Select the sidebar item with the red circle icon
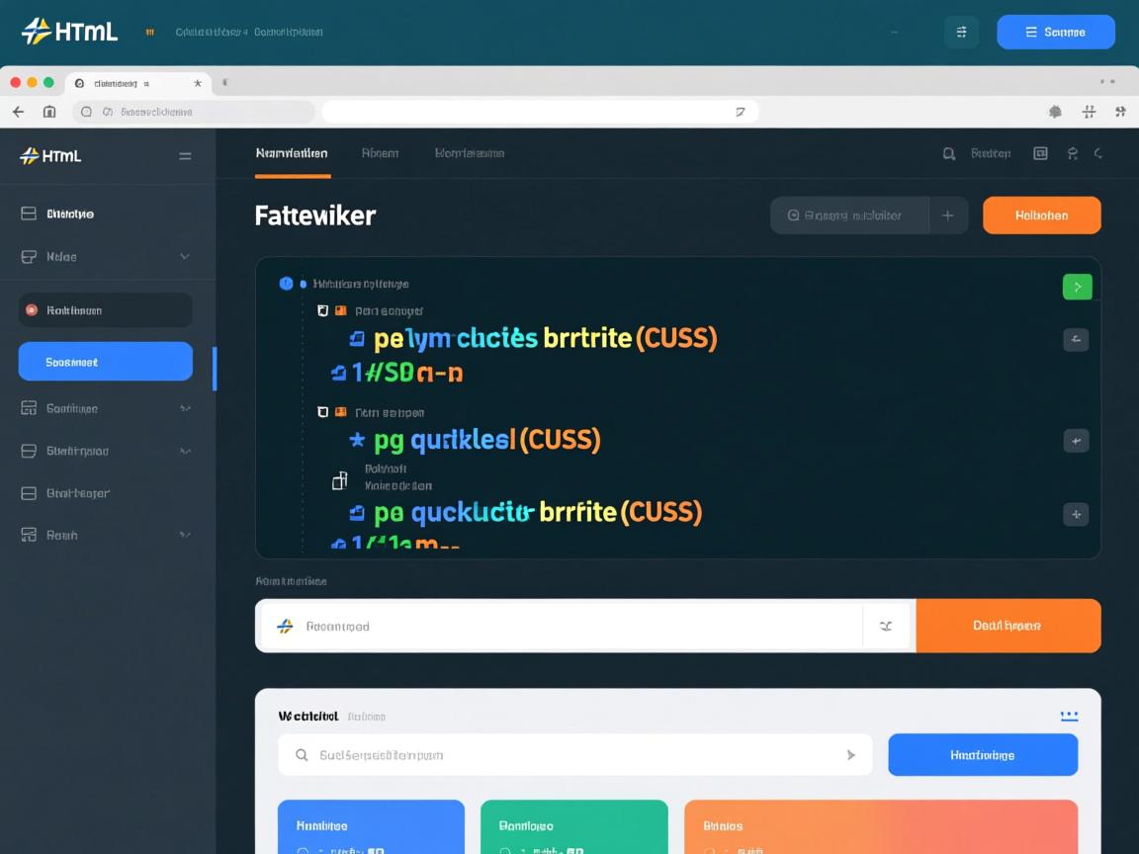The image size is (1139, 854). (x=105, y=310)
